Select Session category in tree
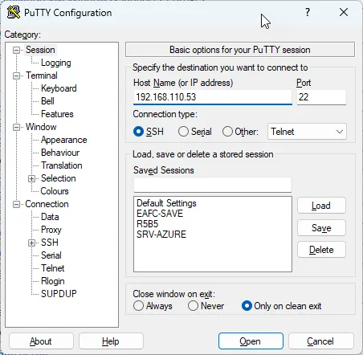 click(x=40, y=50)
